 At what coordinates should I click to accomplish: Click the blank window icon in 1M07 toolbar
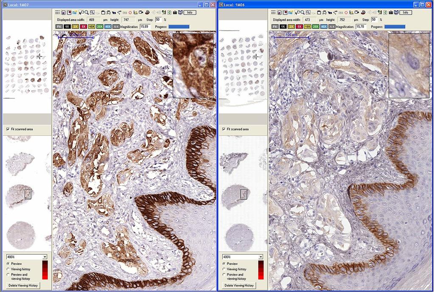point(103,12)
